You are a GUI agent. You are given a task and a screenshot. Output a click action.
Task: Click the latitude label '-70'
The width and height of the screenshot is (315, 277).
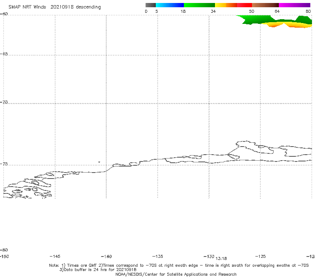4,102
